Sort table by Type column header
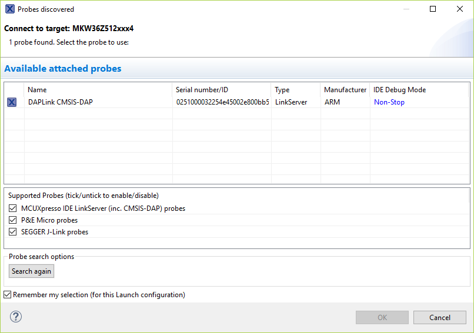This screenshot has height=333, width=474. pos(282,90)
